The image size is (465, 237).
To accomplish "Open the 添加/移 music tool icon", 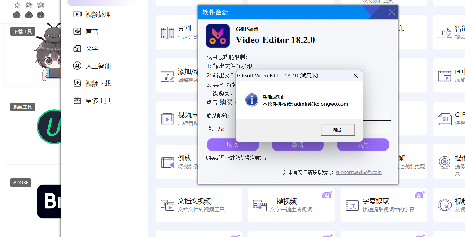I will tap(167, 76).
